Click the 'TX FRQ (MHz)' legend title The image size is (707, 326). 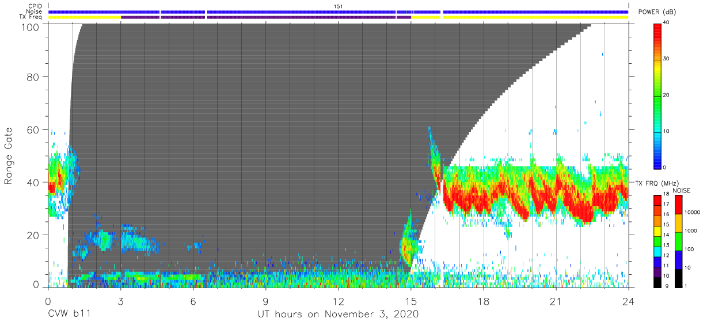tap(658, 183)
